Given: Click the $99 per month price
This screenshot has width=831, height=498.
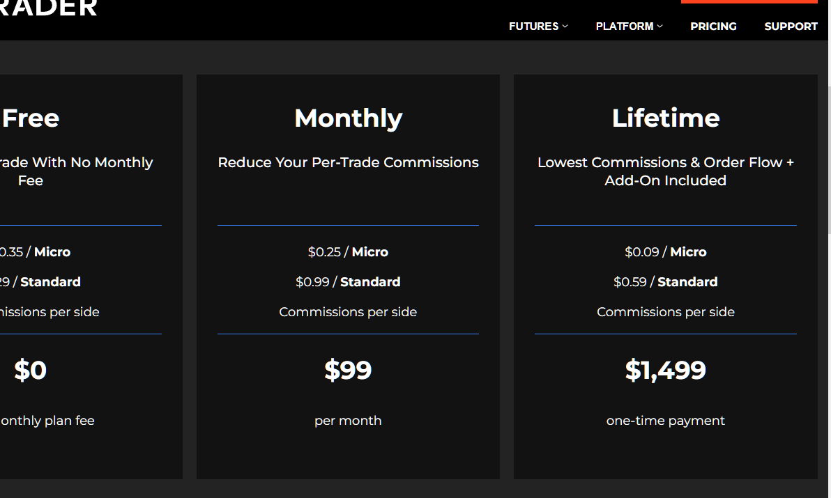Looking at the screenshot, I should pos(348,370).
